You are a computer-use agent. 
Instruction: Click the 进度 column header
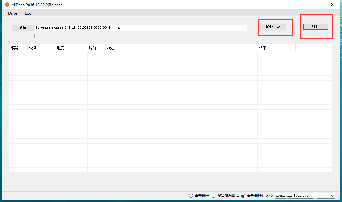tap(71, 48)
